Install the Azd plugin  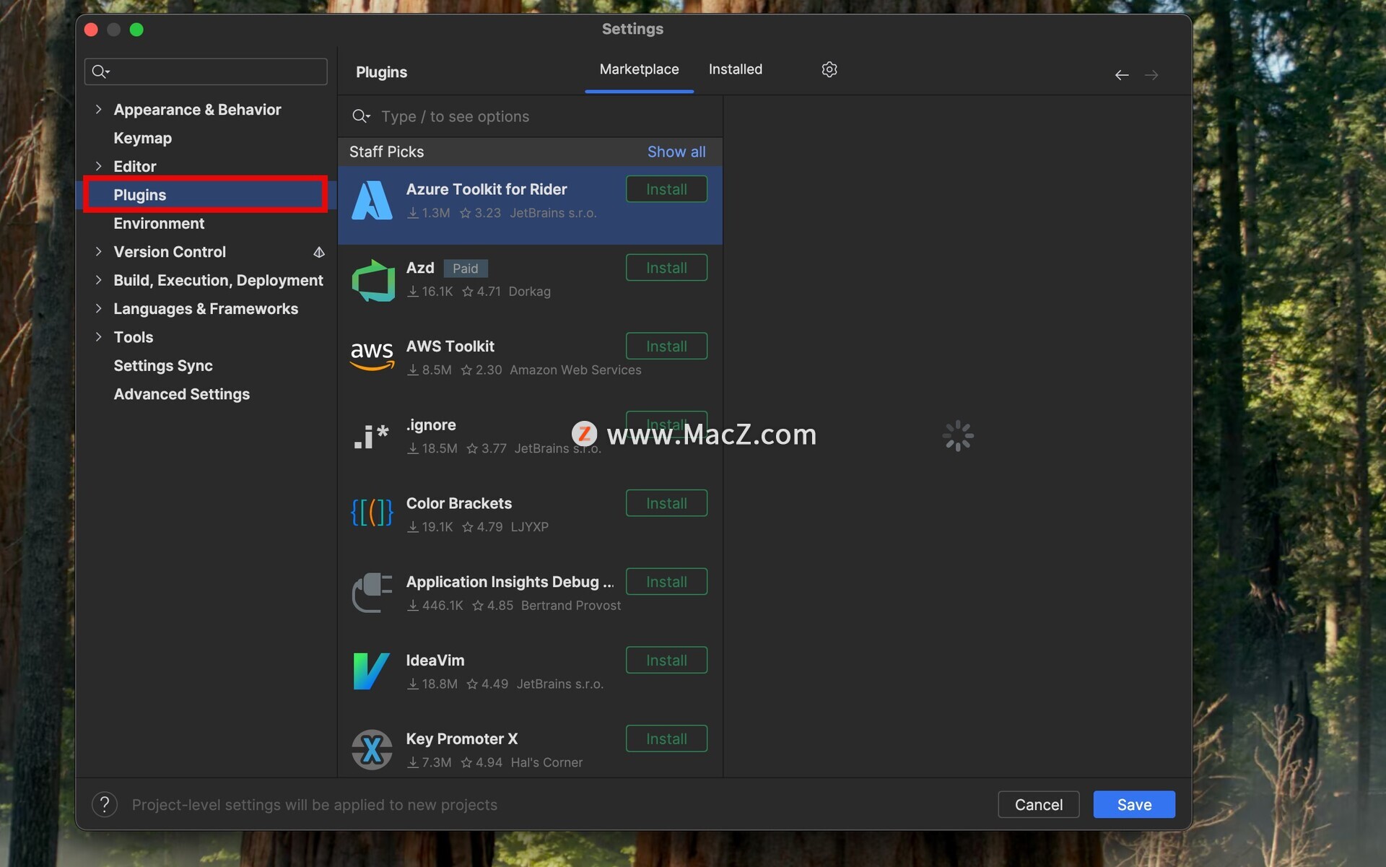coord(666,268)
